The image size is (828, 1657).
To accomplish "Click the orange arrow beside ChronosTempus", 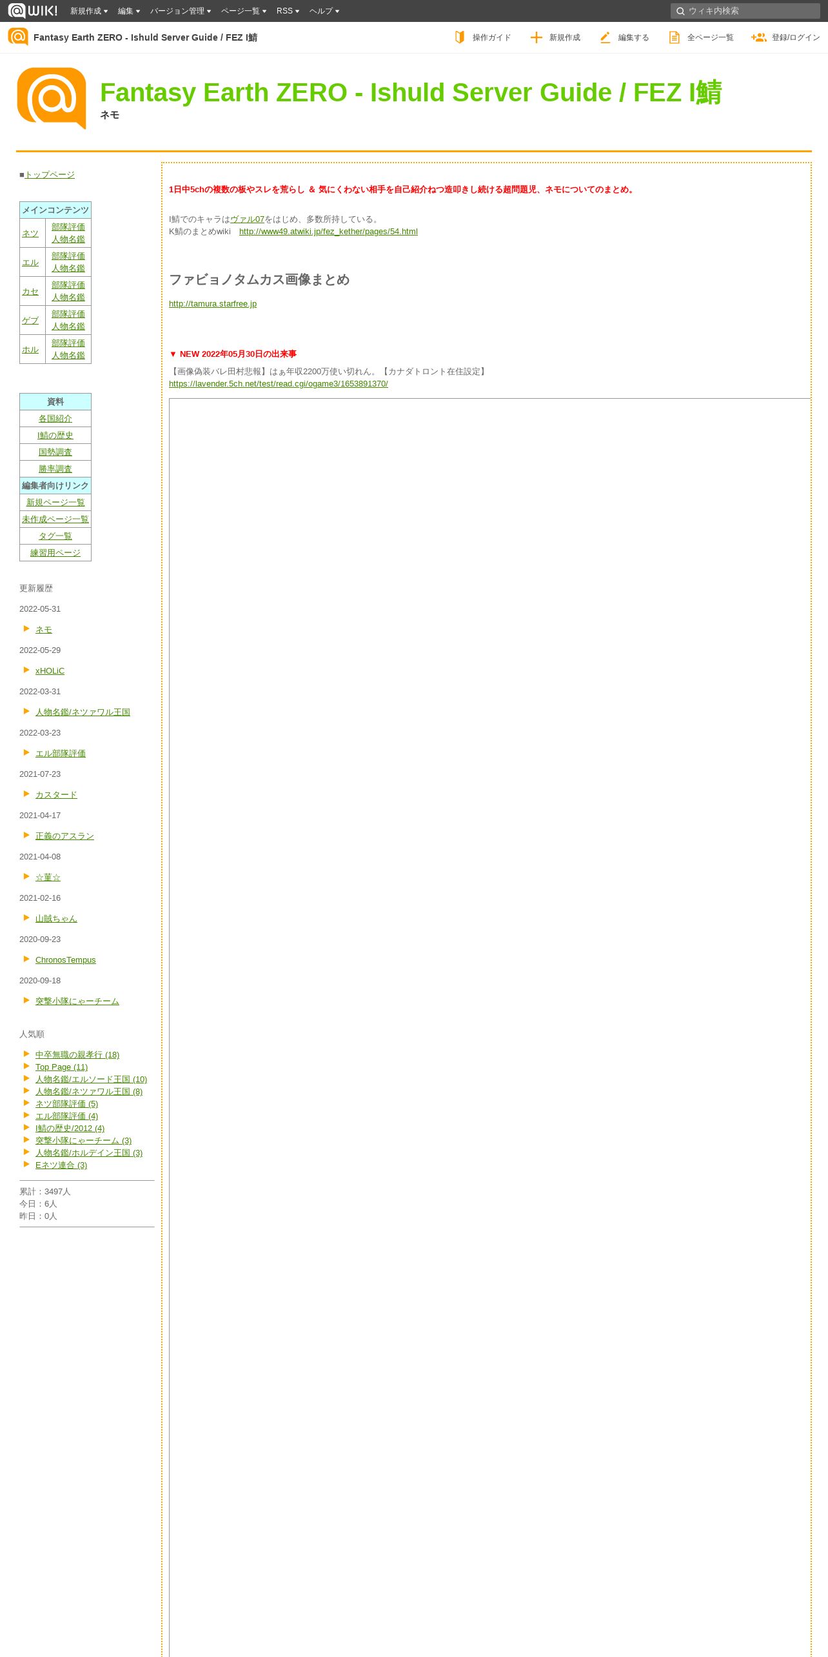I will 26,959.
